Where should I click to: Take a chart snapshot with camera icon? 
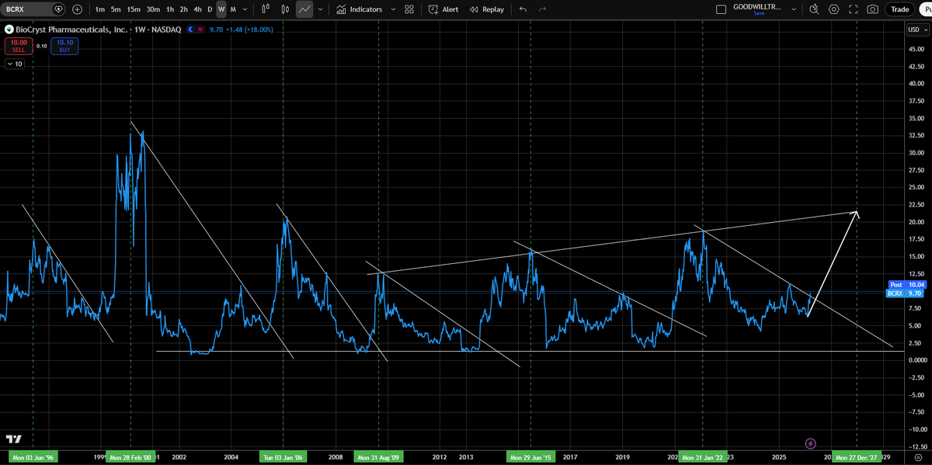click(x=873, y=9)
